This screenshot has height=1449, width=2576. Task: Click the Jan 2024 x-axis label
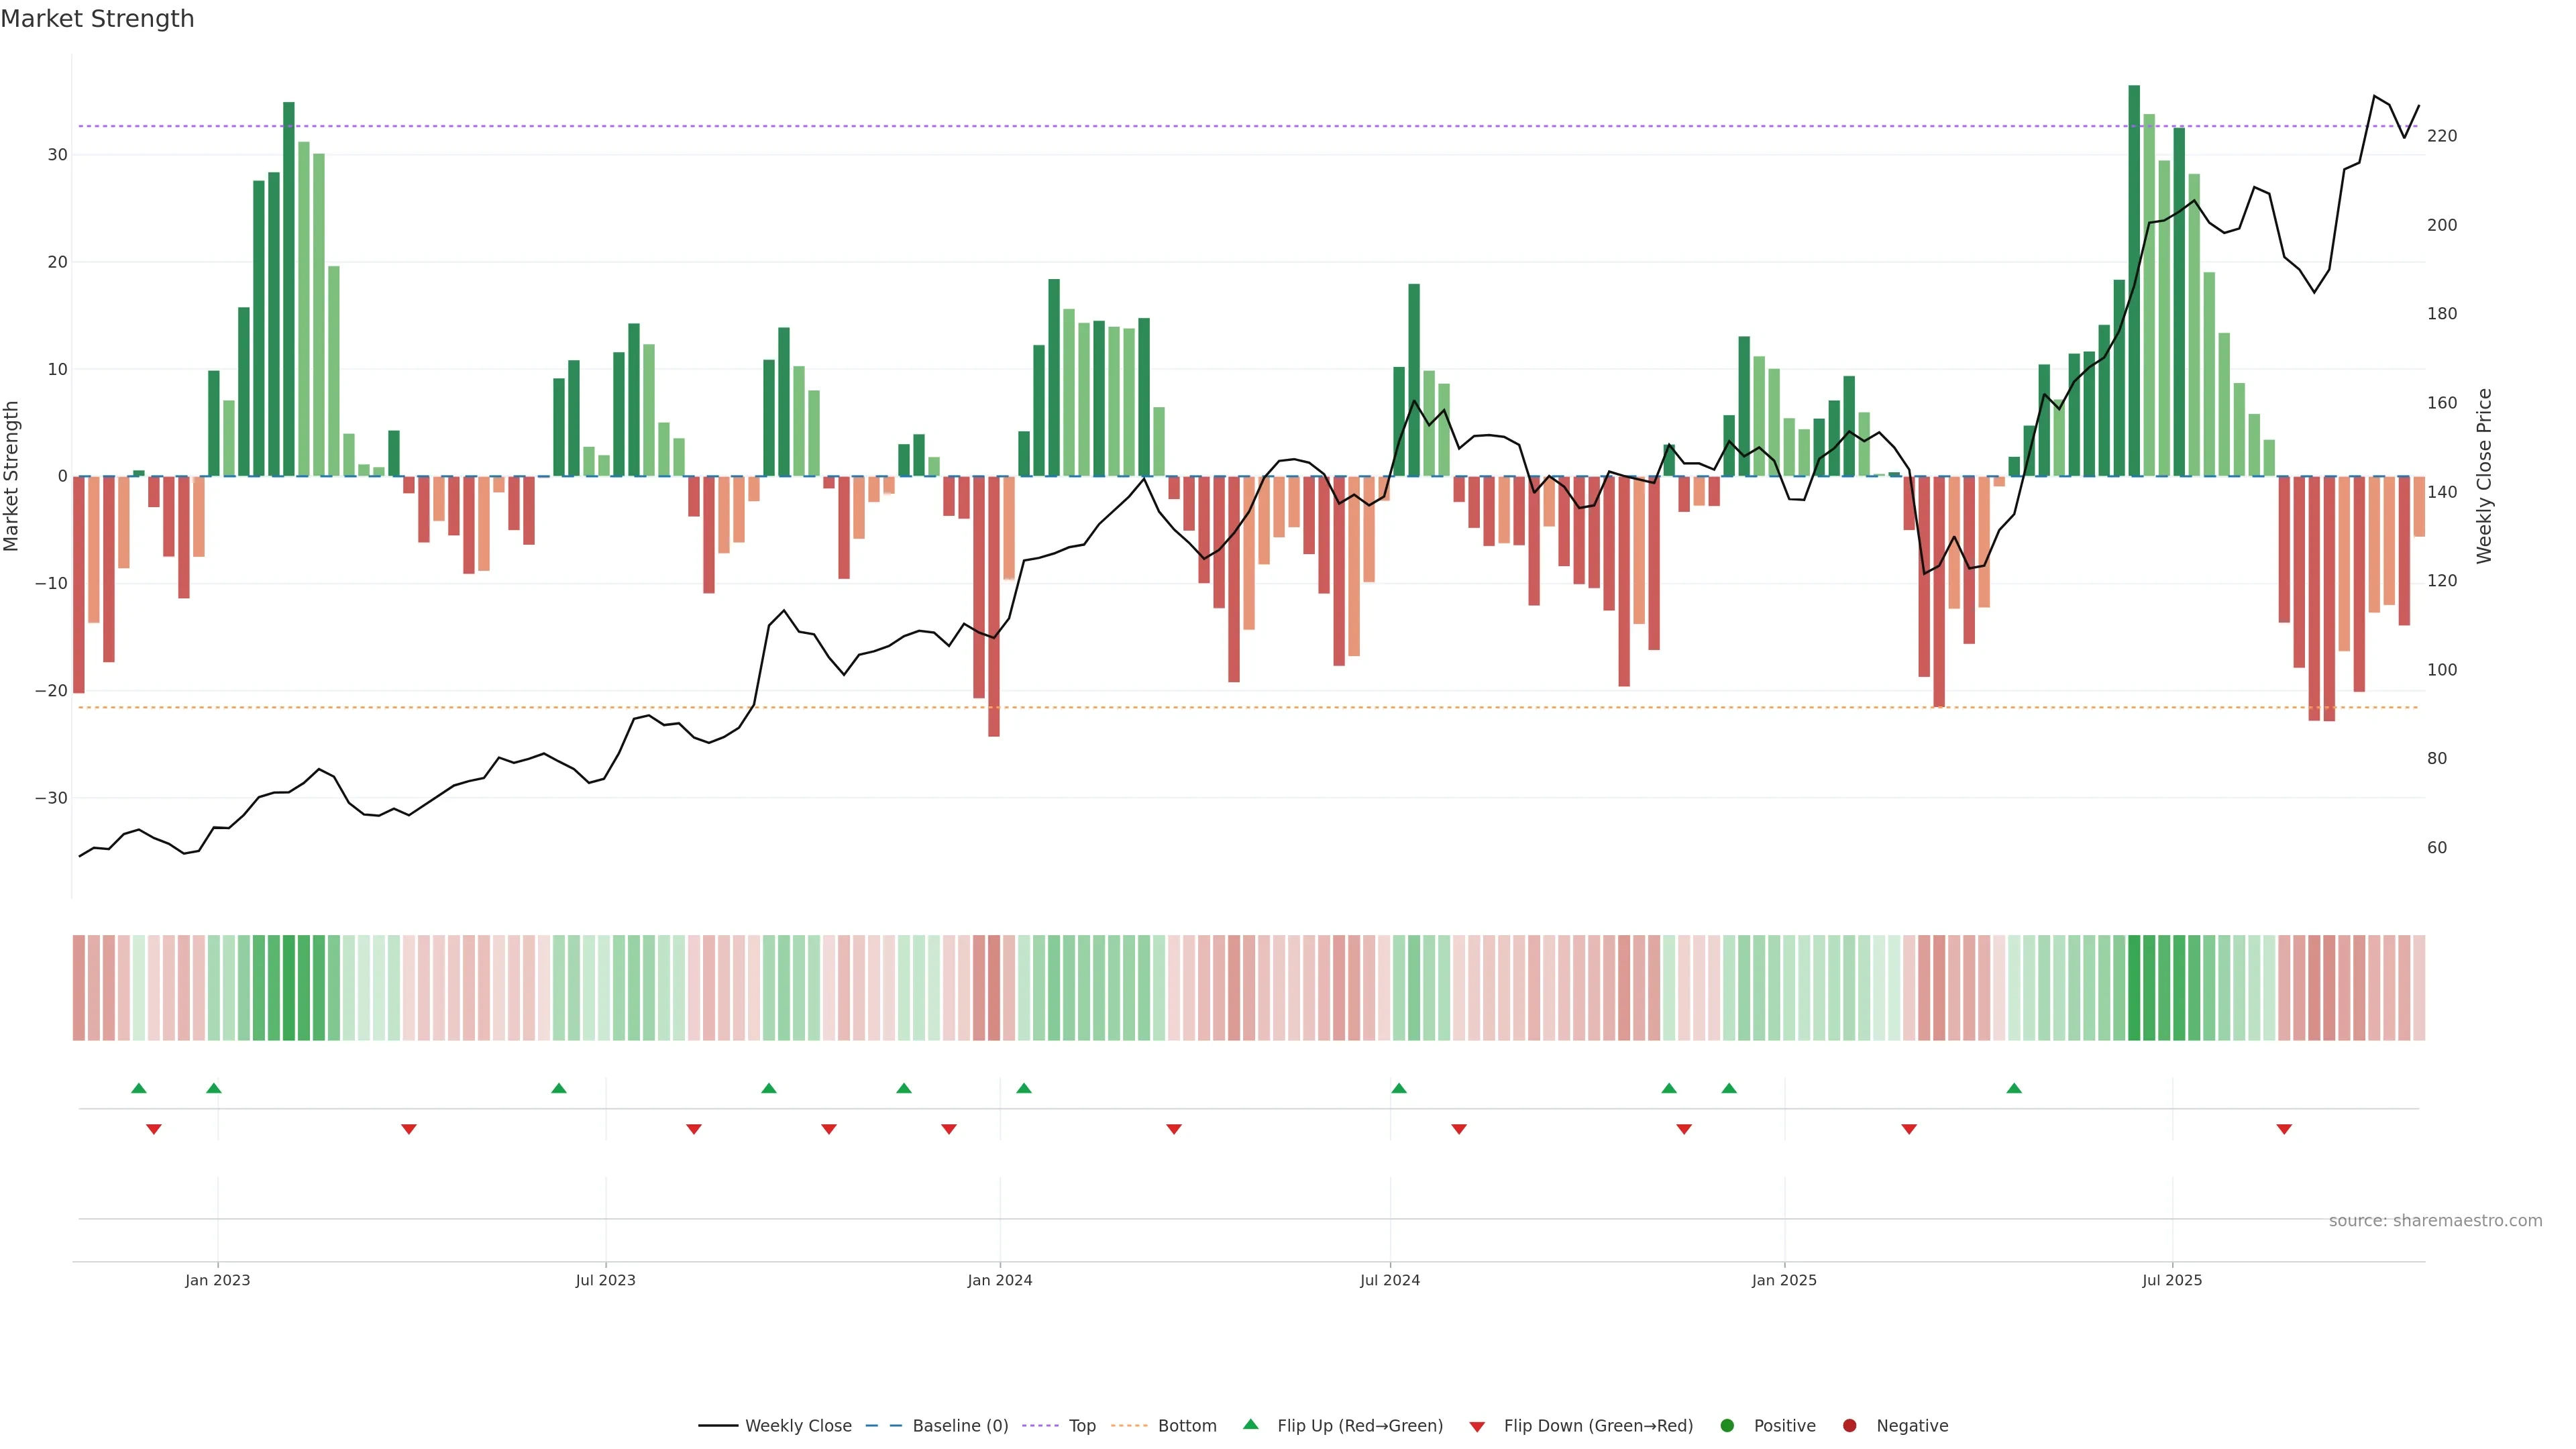pos(999,1280)
